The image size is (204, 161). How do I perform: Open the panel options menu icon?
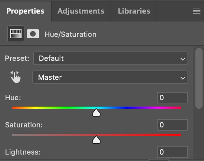pyautogui.click(x=197, y=11)
